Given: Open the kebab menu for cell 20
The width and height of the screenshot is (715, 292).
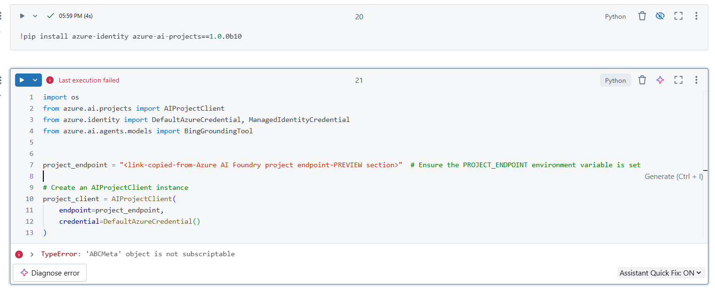Looking at the screenshot, I should (x=696, y=16).
